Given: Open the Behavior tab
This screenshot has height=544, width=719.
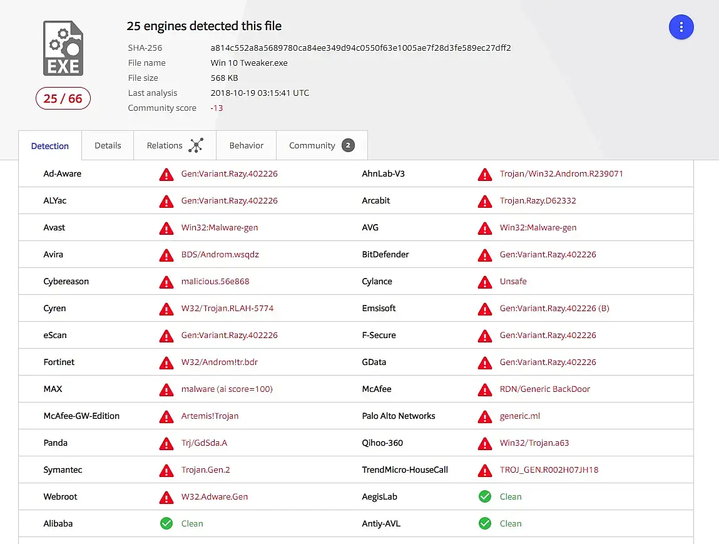Looking at the screenshot, I should click(x=246, y=145).
